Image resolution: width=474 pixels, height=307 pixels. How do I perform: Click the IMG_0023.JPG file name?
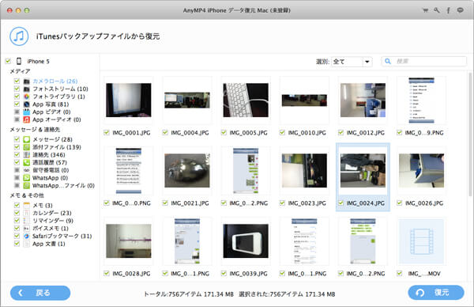[307, 203]
